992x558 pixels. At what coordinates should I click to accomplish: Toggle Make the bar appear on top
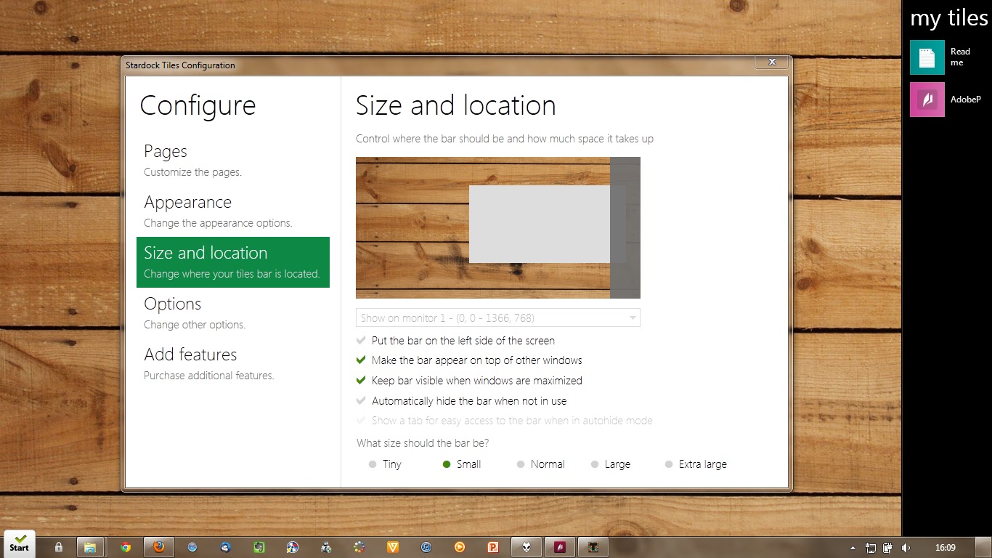coord(469,360)
